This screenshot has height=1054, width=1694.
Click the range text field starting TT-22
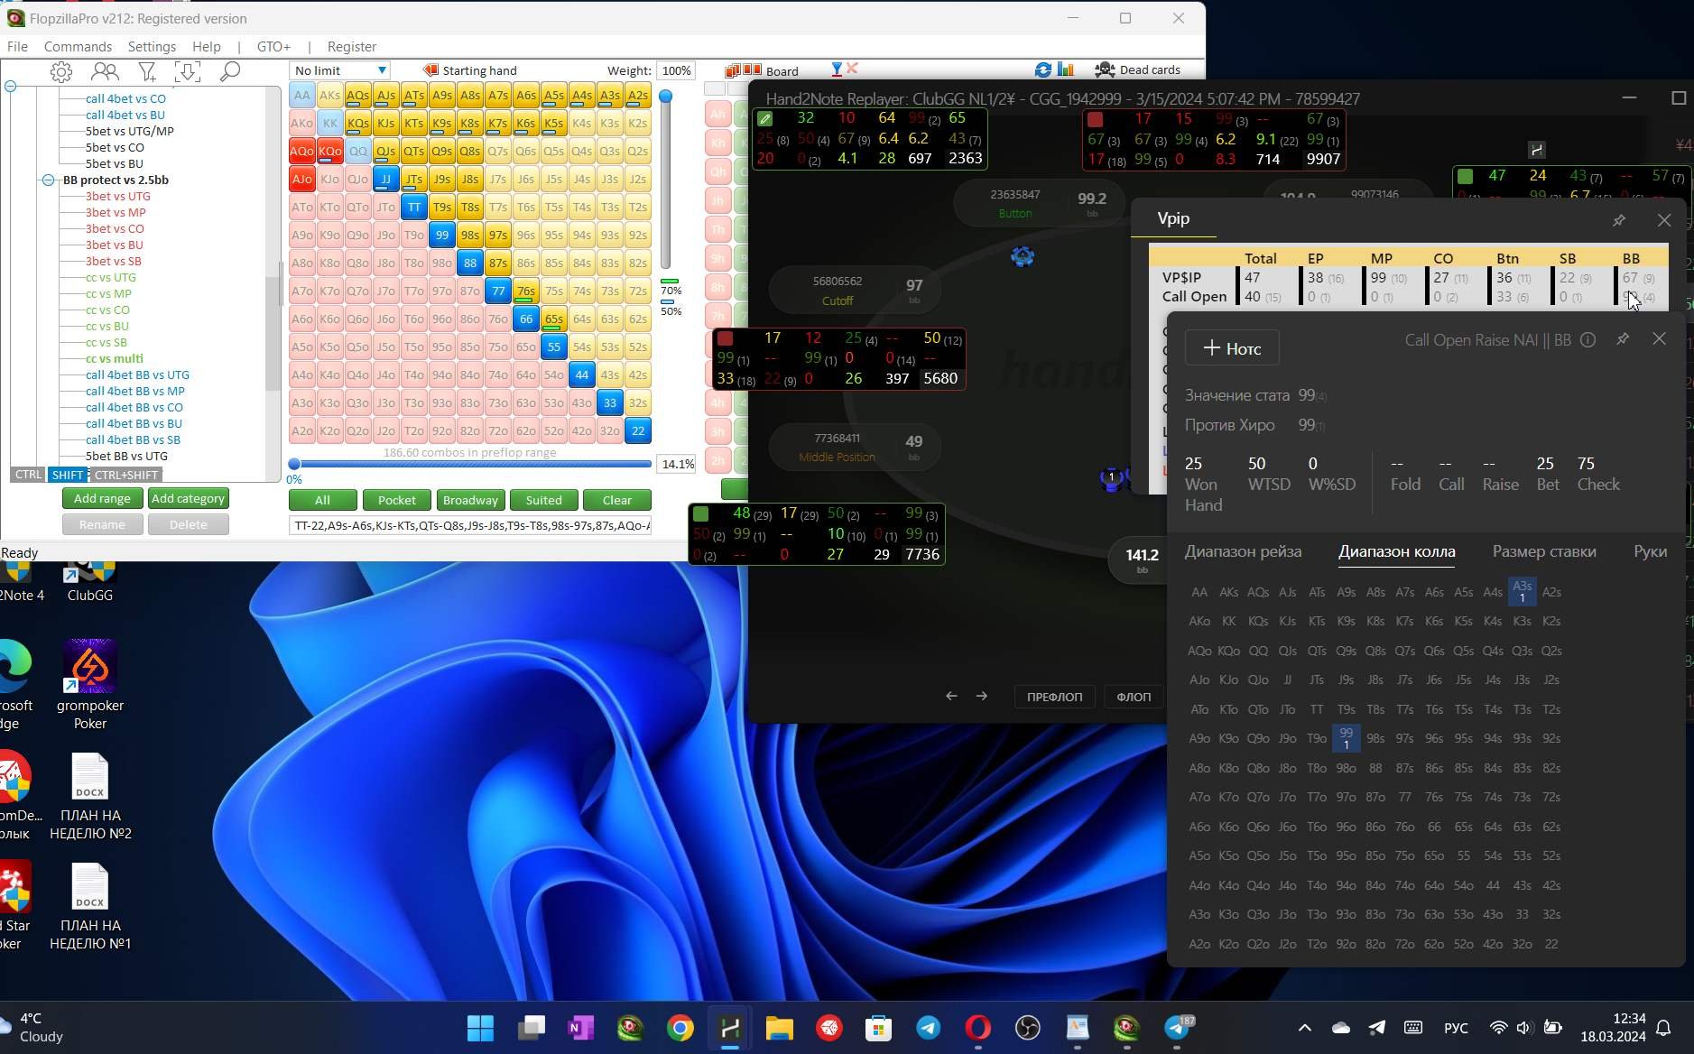click(469, 525)
